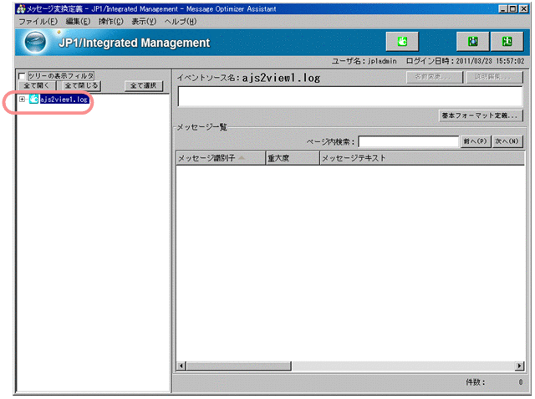Click the 次へ(N) search button
This screenshot has height=399, width=535.
coord(507,141)
